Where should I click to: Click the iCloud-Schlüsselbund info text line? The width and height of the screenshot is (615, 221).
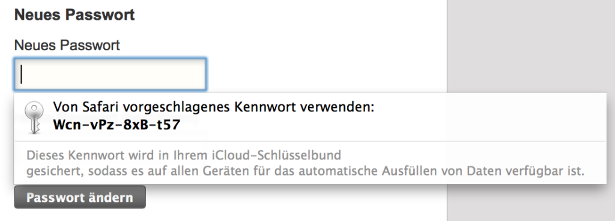tap(184, 155)
